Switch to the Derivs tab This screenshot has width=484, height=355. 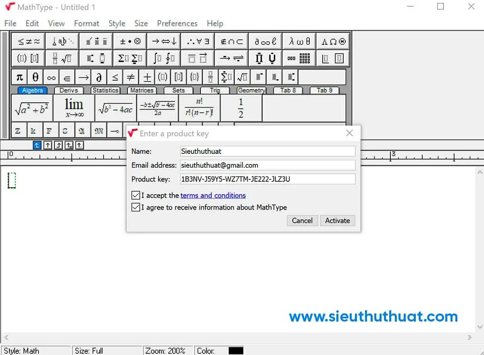[x=69, y=90]
